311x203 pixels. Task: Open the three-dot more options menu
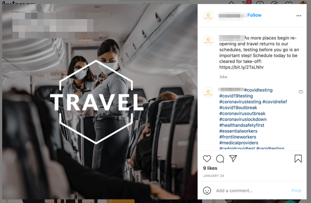pyautogui.click(x=299, y=16)
